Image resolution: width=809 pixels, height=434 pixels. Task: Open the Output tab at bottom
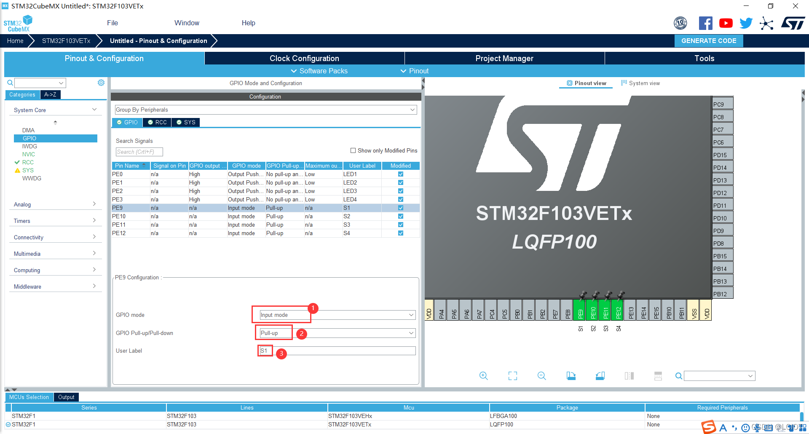pyautogui.click(x=66, y=397)
